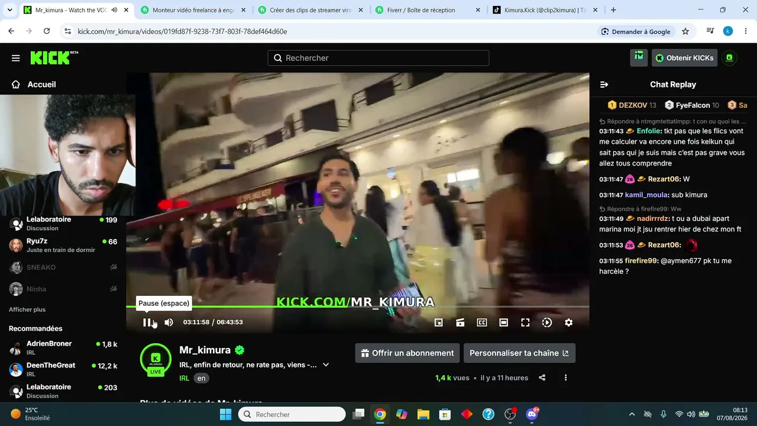This screenshot has height=426, width=757.
Task: Open video player settings gear
Action: [569, 322]
